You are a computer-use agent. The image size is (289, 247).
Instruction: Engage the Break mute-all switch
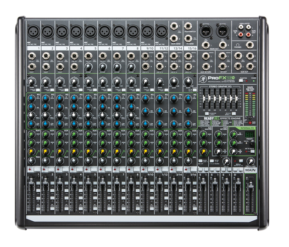pos(241,161)
